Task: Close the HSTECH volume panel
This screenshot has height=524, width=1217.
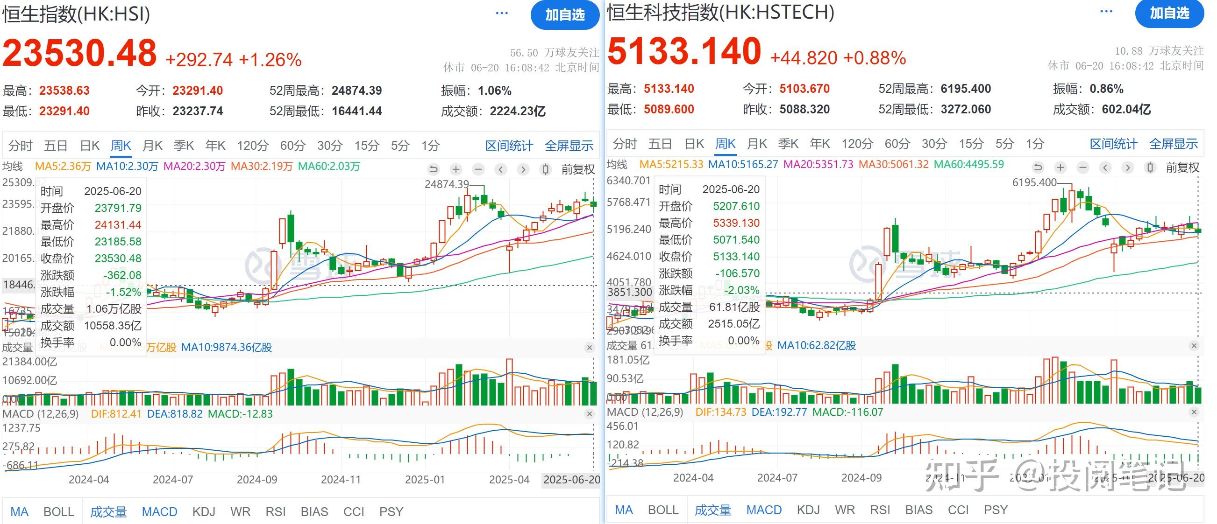Action: [1194, 346]
